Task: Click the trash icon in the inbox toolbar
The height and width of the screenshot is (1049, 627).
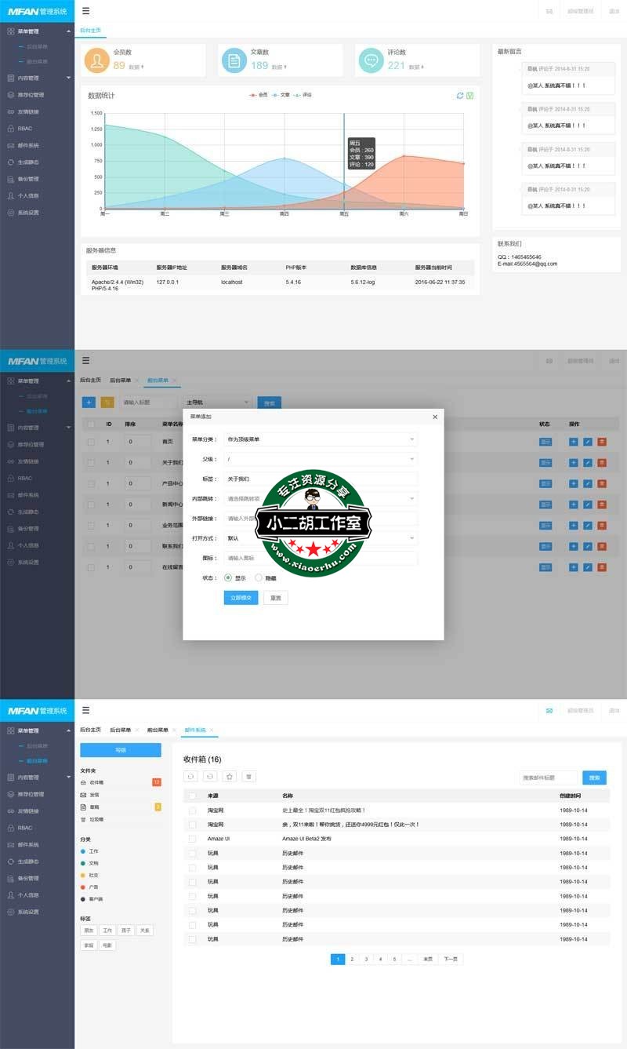Action: (x=248, y=777)
